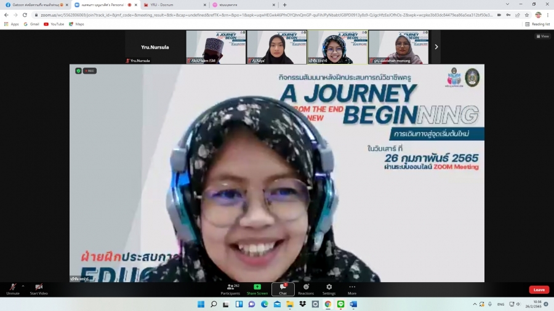Open the Chat panel
Viewport: 554px width, 311px height.
[283, 288]
